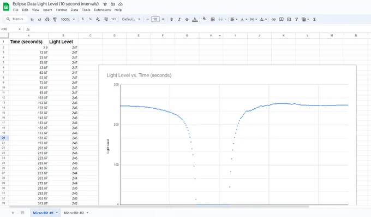Image resolution: width=371 pixels, height=217 pixels.
Task: Format as percent
Action: pyautogui.click(x=90, y=19)
